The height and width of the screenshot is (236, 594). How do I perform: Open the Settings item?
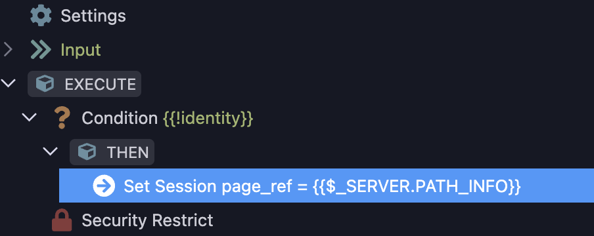point(93,16)
